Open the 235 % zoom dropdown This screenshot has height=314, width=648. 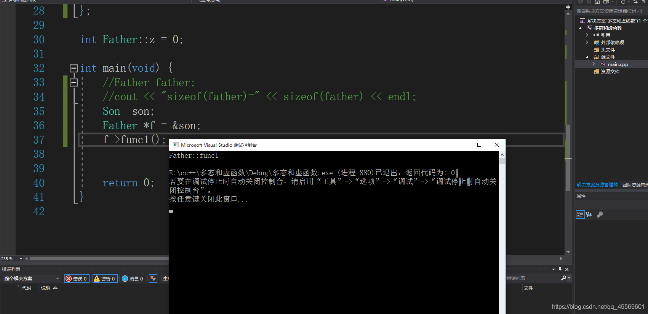click(x=21, y=259)
